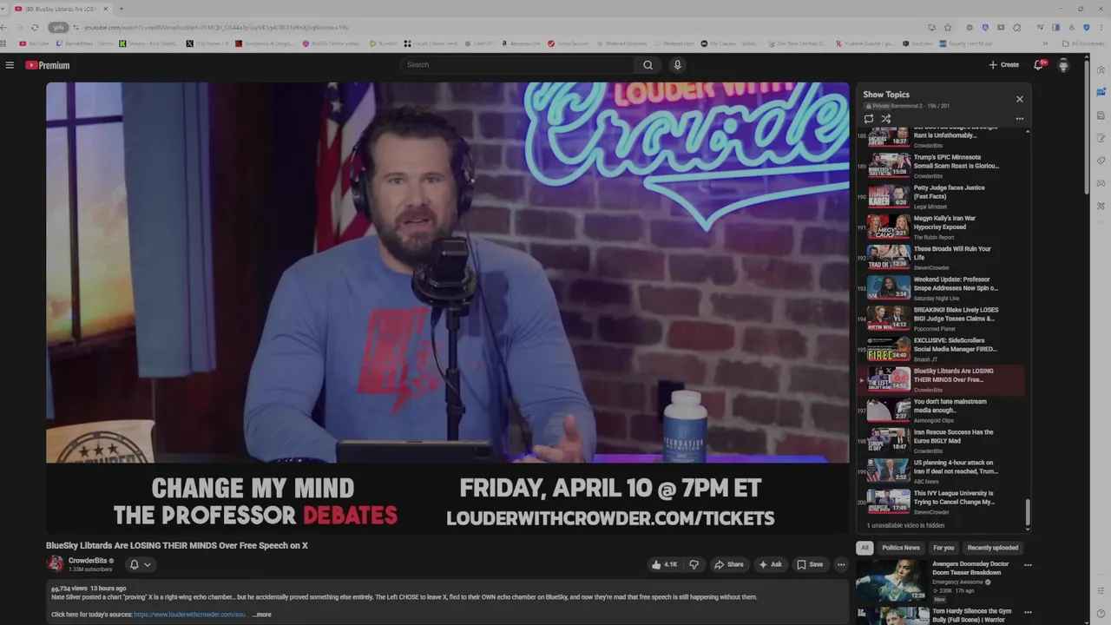Close the Show Topics playlist panel
The width and height of the screenshot is (1111, 625).
tap(1020, 99)
